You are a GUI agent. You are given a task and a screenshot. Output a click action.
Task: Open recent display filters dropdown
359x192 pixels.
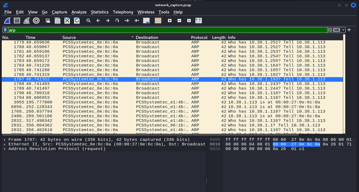click(x=343, y=30)
